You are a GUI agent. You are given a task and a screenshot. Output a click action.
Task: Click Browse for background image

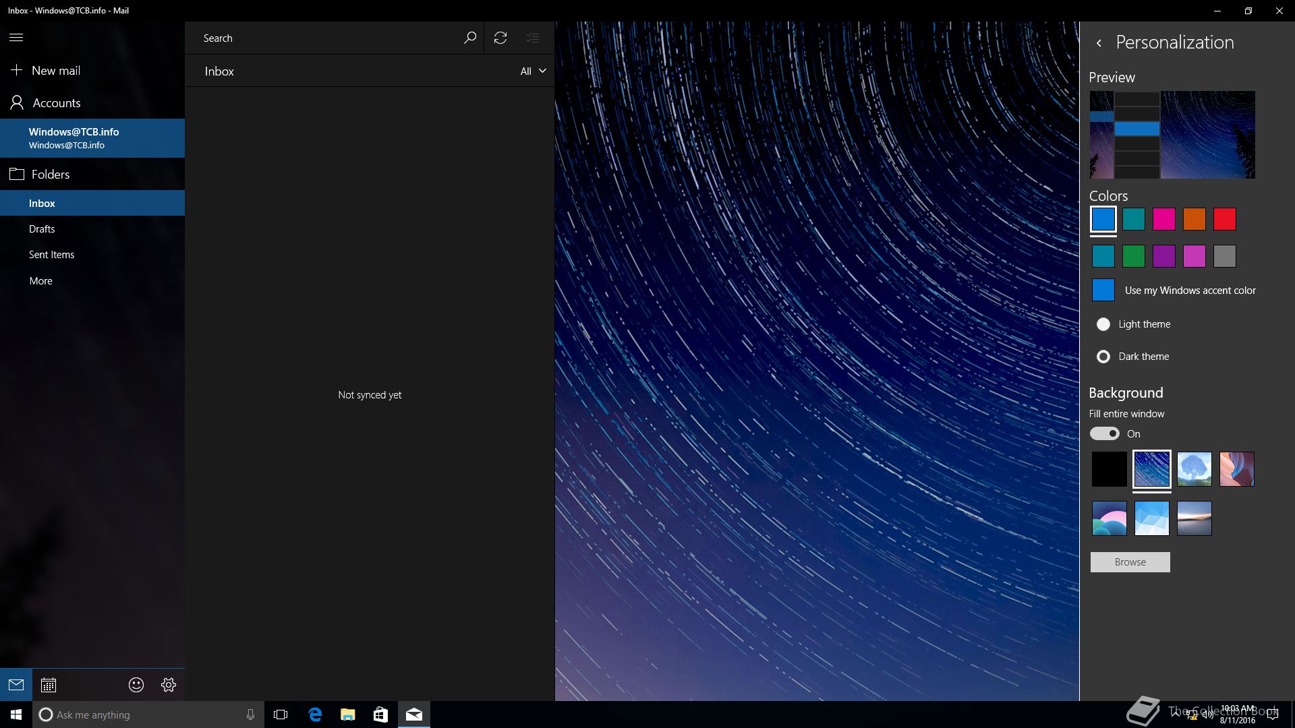tap(1130, 562)
